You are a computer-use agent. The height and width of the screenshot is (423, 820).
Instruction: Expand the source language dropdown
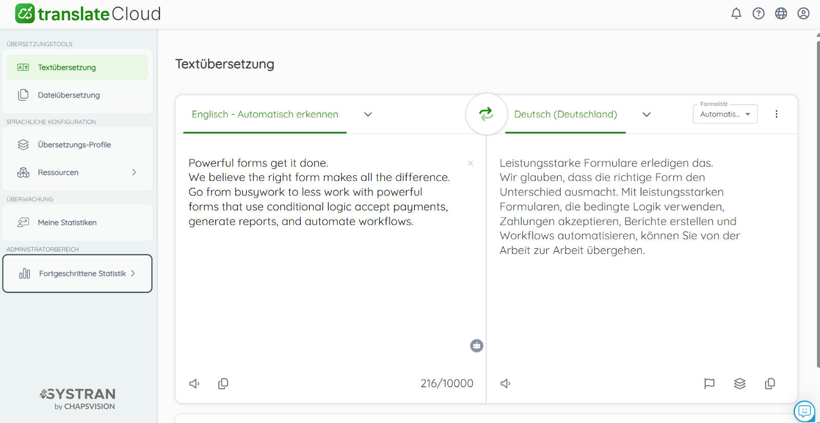367,114
